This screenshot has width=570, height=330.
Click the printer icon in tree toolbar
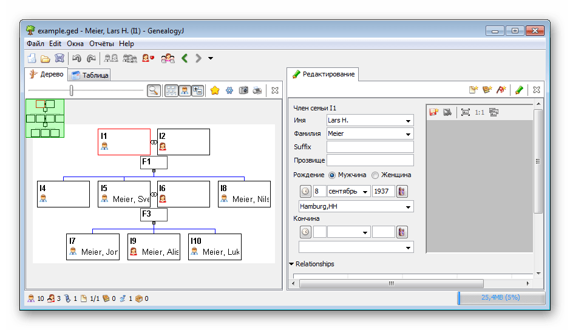coord(257,90)
